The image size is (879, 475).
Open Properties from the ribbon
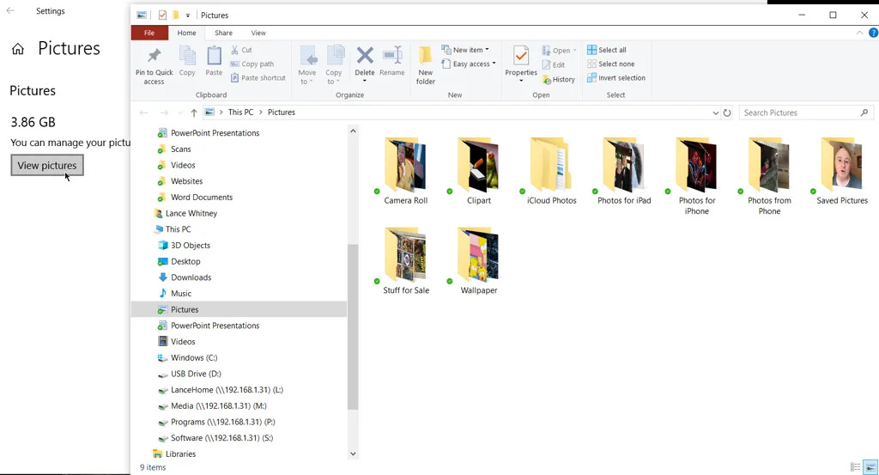[x=520, y=57]
